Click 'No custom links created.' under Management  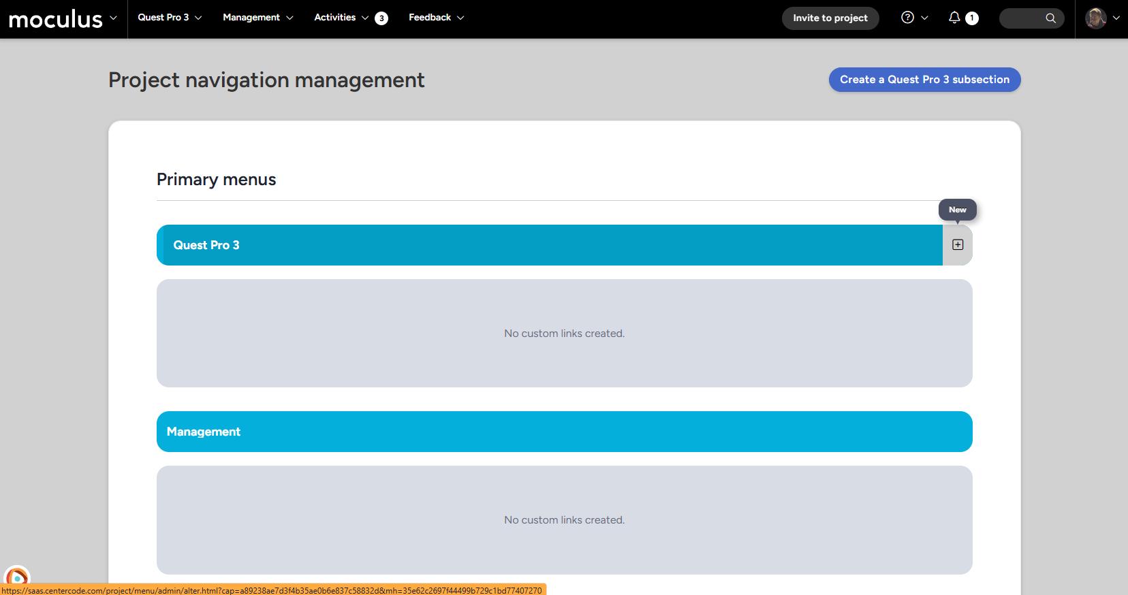point(564,520)
